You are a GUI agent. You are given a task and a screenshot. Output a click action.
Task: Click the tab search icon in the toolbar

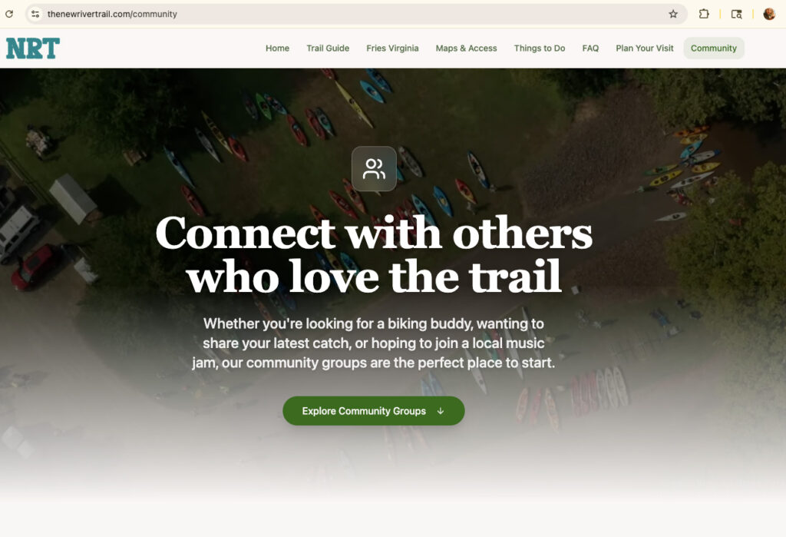[736, 14]
